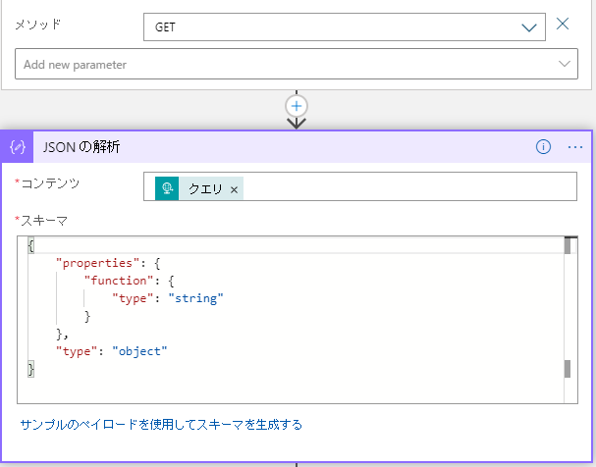Insert a new step with plus icon
This screenshot has width=596, height=467.
(x=297, y=106)
